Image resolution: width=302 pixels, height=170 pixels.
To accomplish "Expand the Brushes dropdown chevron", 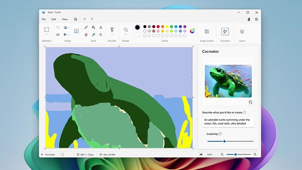I will tap(112, 34).
